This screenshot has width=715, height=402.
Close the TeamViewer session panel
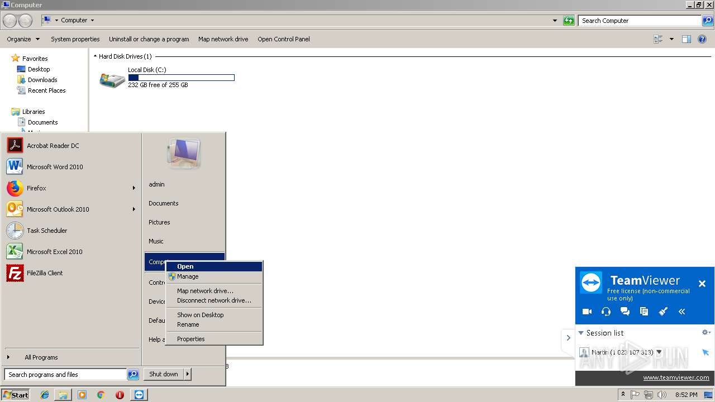(x=702, y=284)
